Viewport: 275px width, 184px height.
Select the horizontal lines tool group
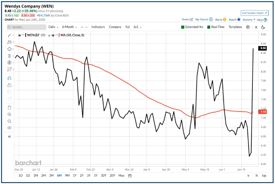[9, 69]
